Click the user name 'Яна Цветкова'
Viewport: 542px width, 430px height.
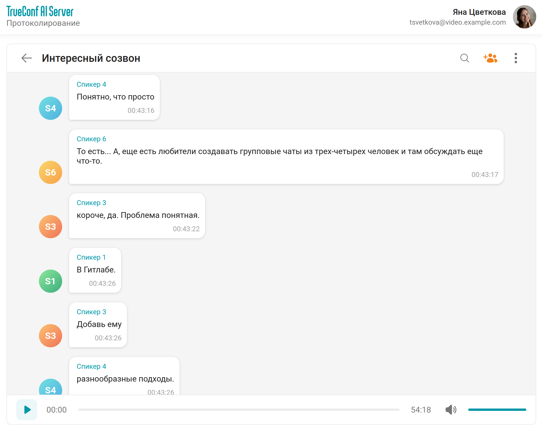[479, 12]
